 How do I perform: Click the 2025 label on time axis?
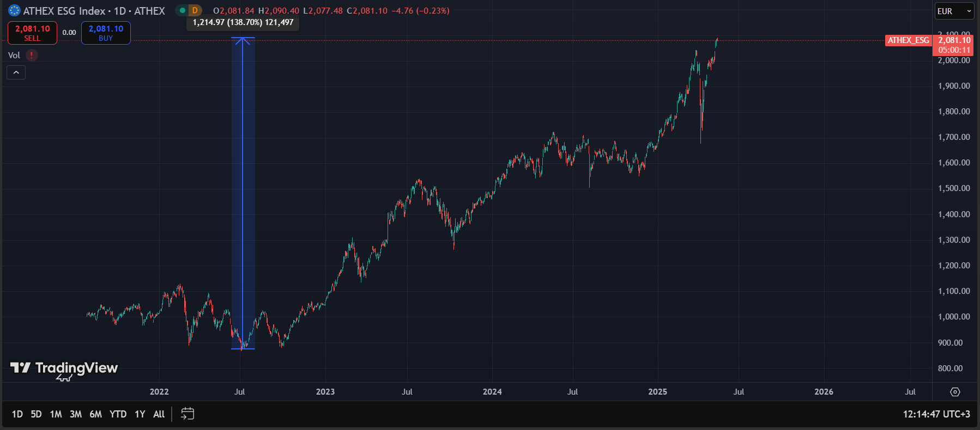pyautogui.click(x=657, y=392)
